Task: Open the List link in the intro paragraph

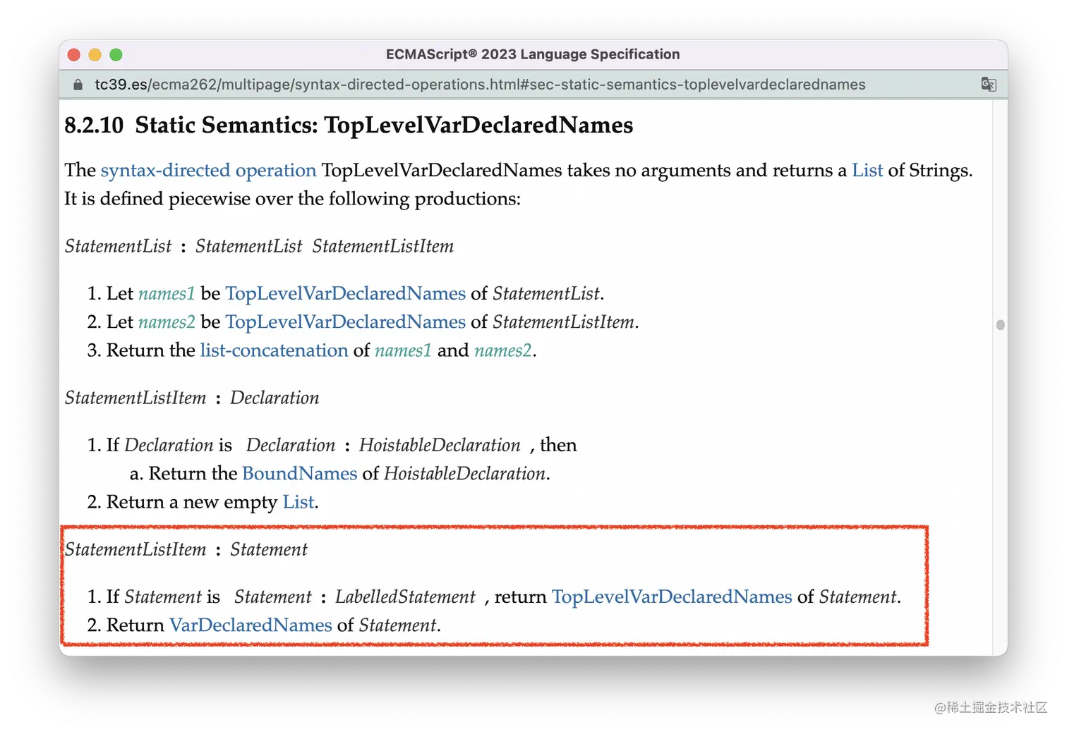Action: 867,171
